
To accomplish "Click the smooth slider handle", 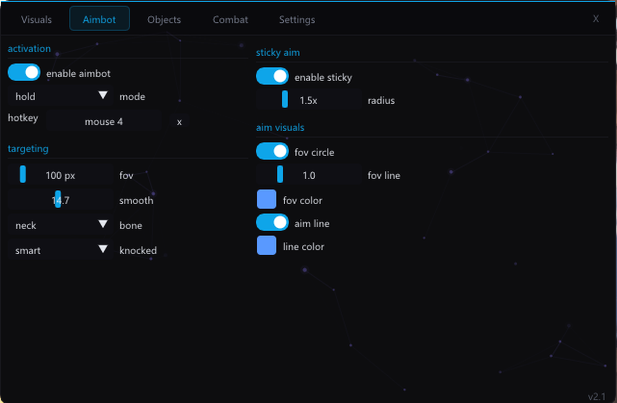I will [x=58, y=199].
